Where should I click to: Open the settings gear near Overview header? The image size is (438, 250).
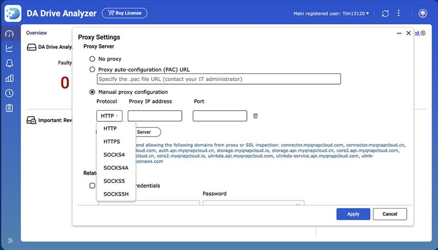point(423,33)
